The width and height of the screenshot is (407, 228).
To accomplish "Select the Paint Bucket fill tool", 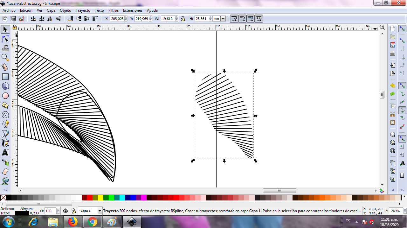I will pyautogui.click(x=5, y=181).
